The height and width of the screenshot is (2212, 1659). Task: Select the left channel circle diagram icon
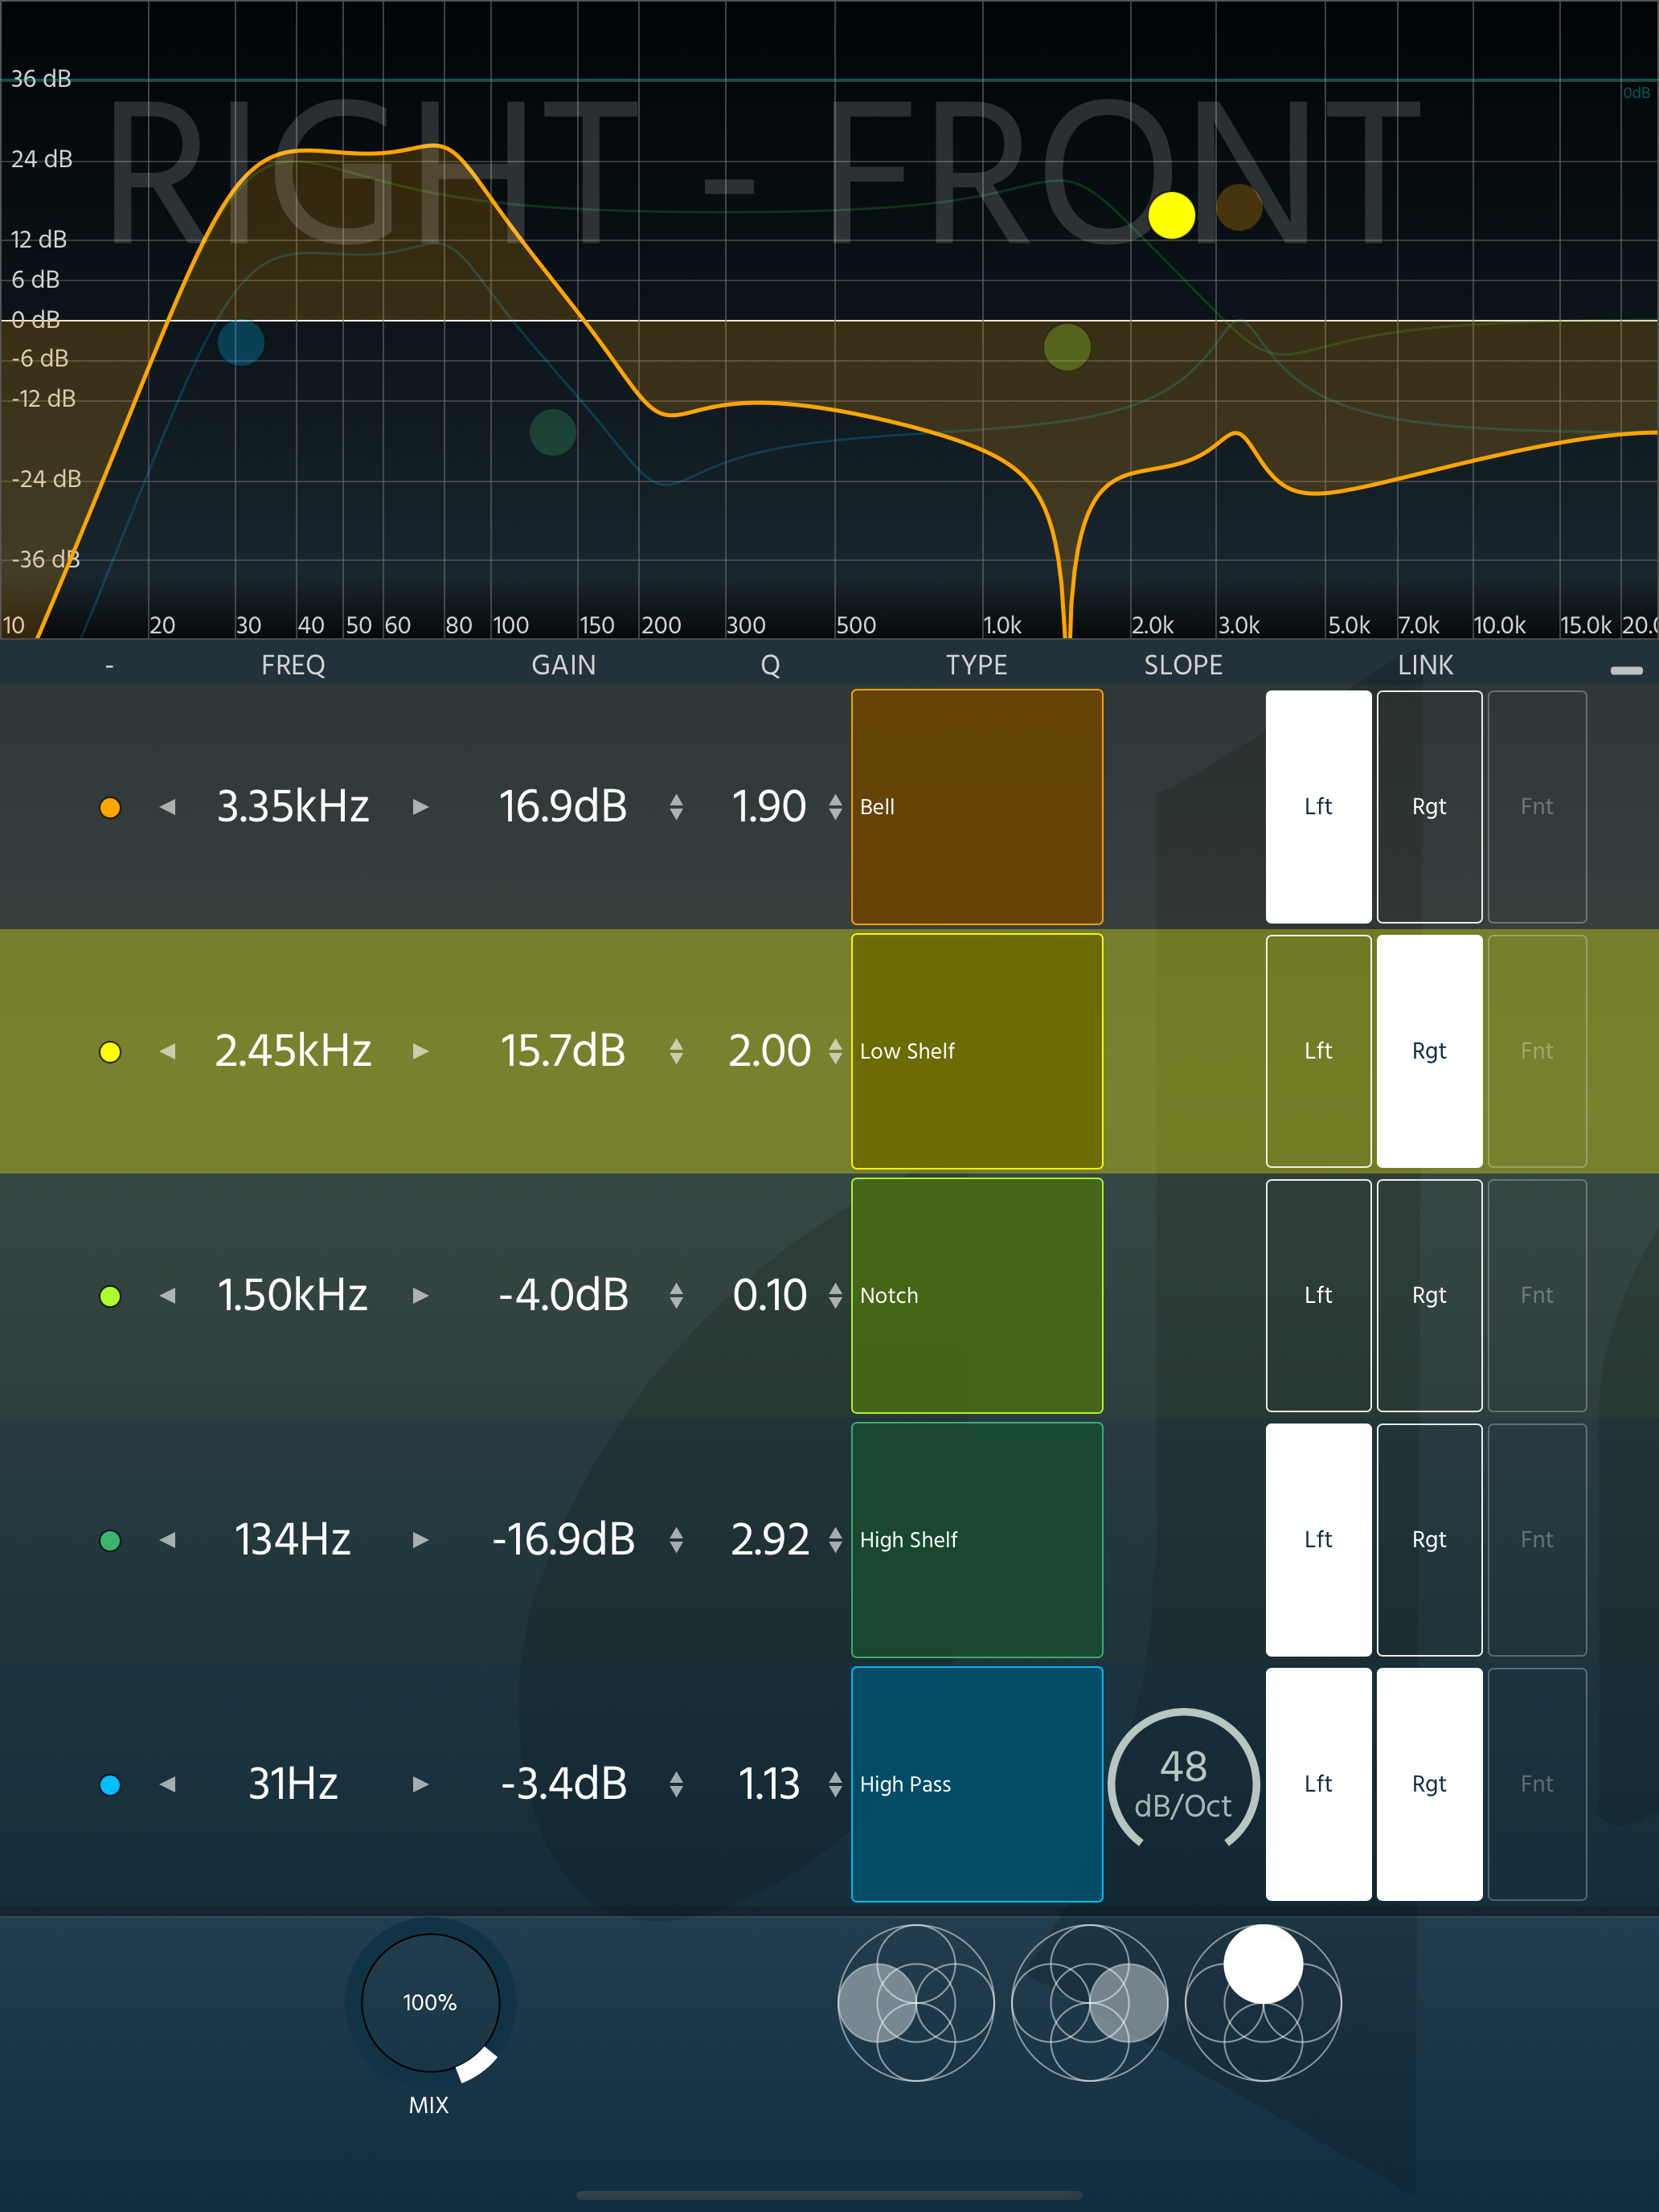point(915,2002)
